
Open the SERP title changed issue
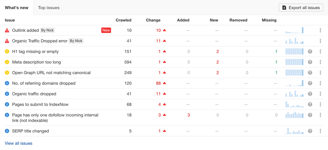pos(30,131)
